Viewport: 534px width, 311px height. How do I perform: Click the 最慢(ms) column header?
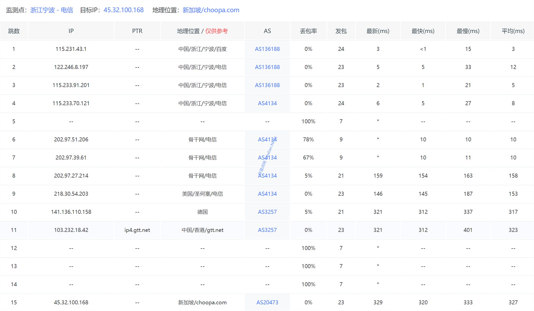468,31
